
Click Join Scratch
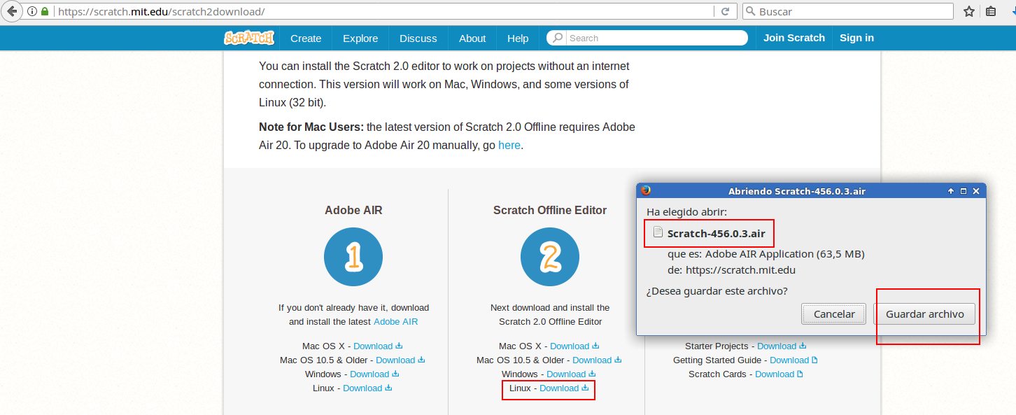coord(794,38)
